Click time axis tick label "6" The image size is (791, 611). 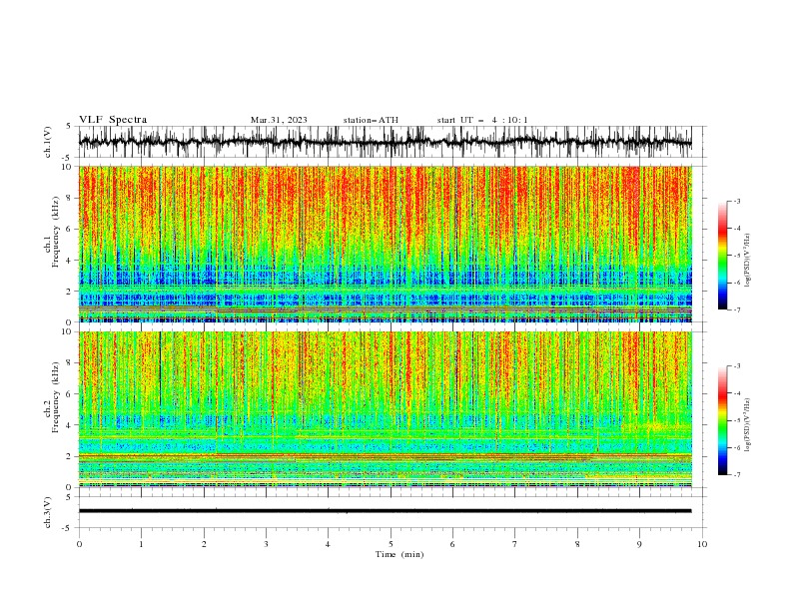[452, 544]
